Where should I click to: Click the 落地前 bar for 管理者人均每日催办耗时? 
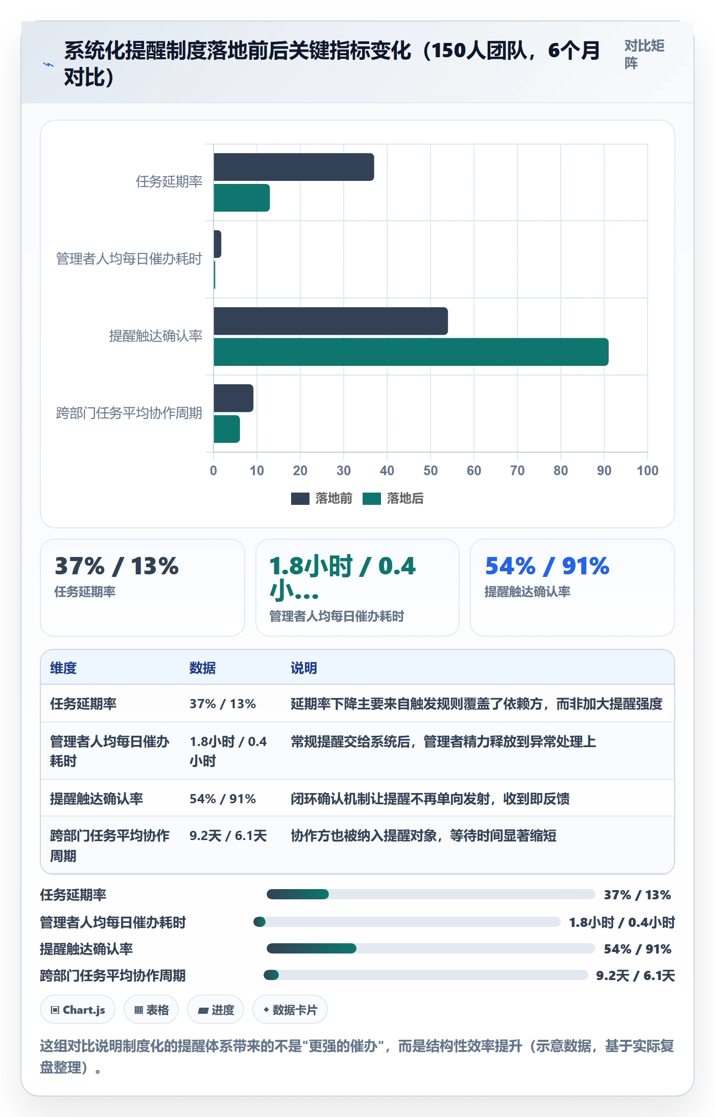click(218, 244)
